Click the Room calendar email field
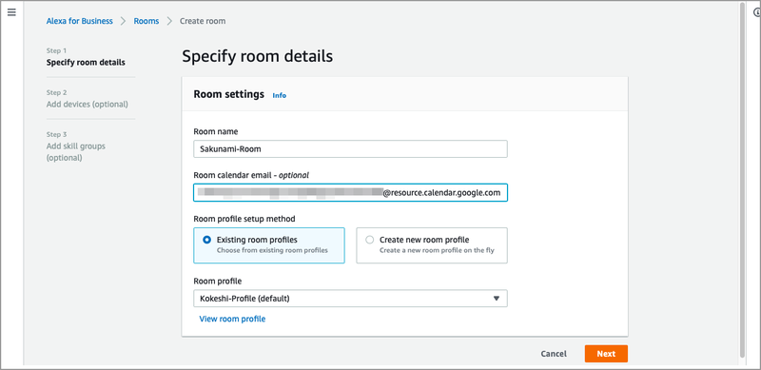The height and width of the screenshot is (370, 761). (350, 193)
